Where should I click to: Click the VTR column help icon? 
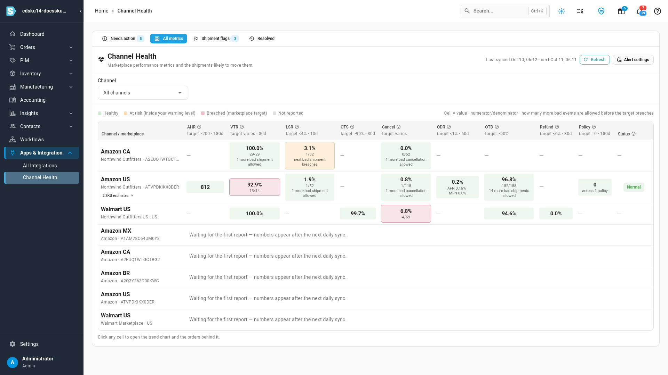coord(242,127)
